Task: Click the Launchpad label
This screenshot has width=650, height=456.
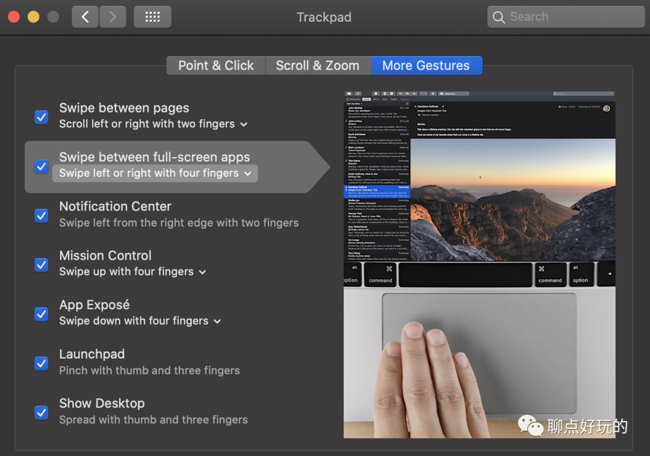Action: coord(92,354)
